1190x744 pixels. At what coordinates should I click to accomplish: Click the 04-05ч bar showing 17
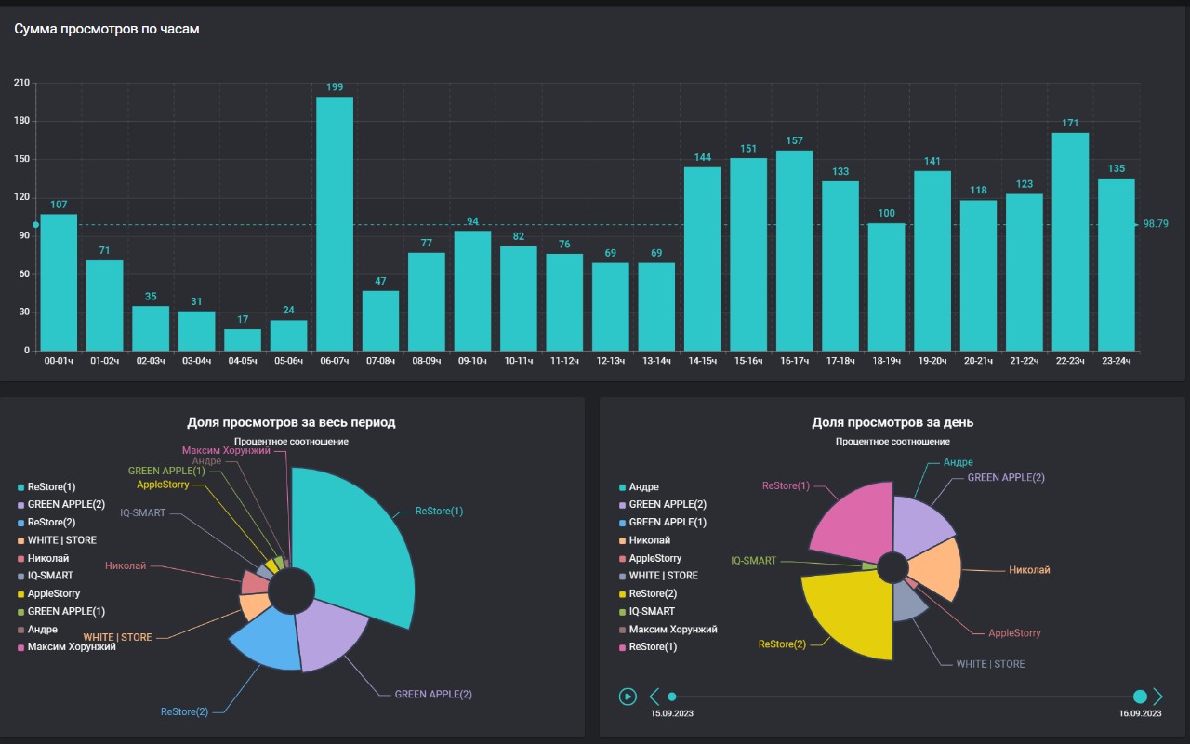click(x=243, y=339)
